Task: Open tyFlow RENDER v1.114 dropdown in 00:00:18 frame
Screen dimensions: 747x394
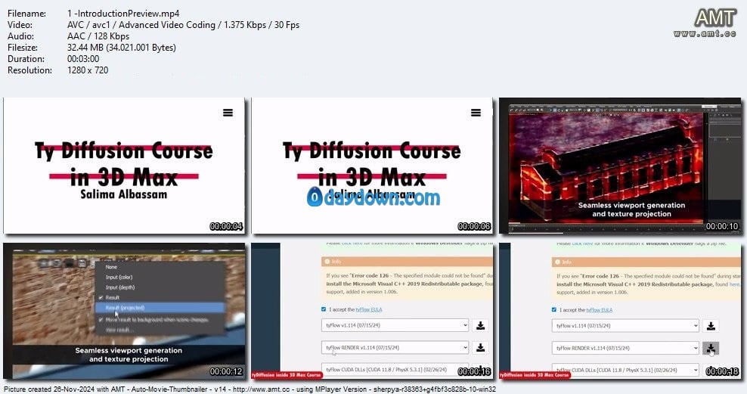Action: [625, 349]
